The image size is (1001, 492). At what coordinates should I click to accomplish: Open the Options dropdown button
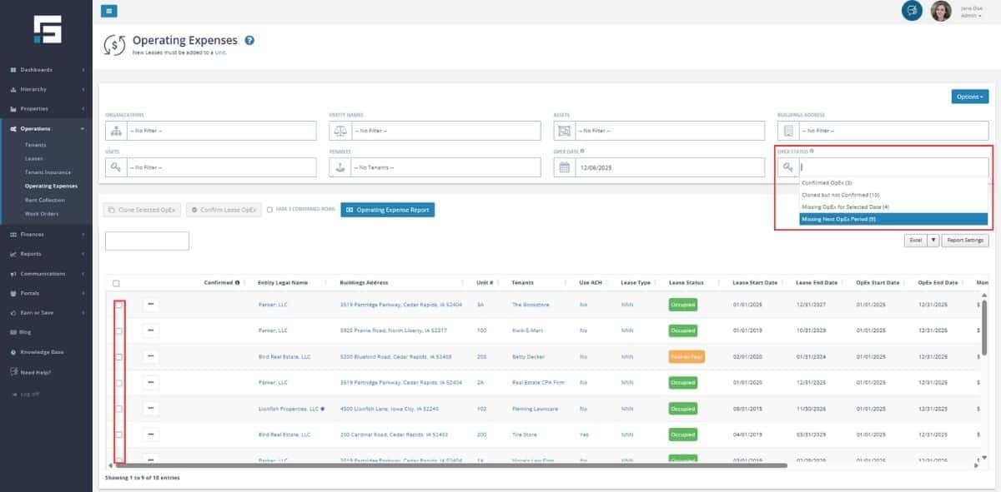(969, 97)
